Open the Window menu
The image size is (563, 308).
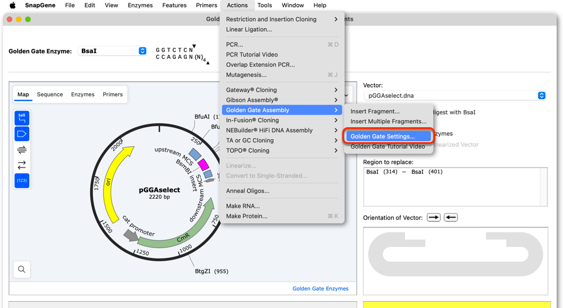(293, 5)
